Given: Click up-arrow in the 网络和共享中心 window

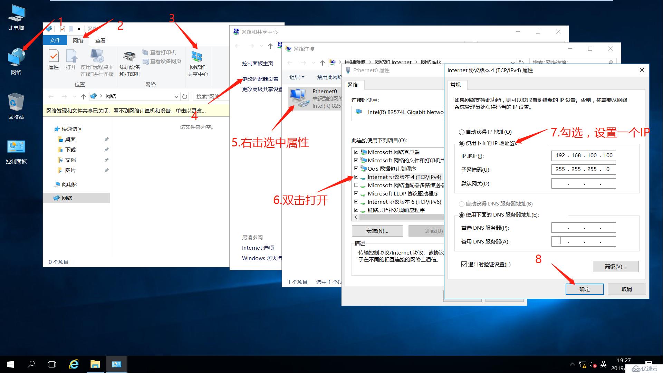Looking at the screenshot, I should (x=270, y=46).
